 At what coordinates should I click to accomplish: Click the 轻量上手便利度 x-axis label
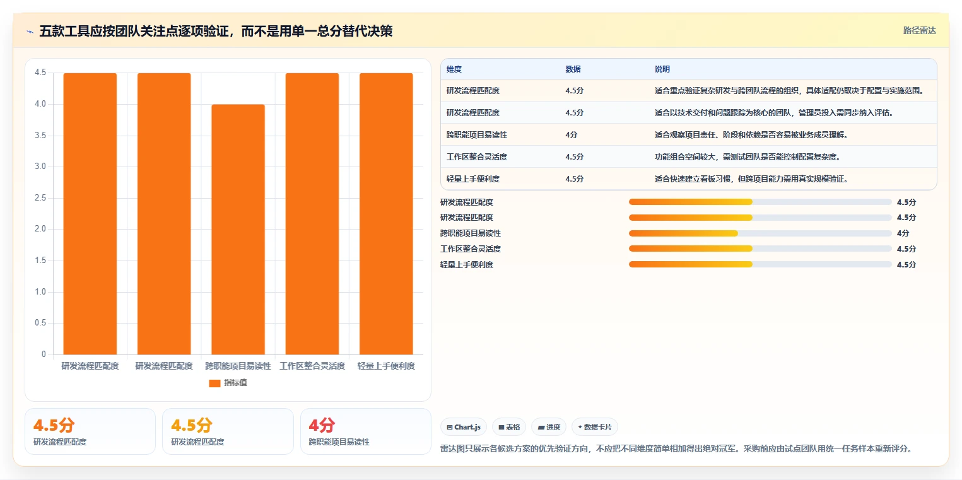[386, 366]
